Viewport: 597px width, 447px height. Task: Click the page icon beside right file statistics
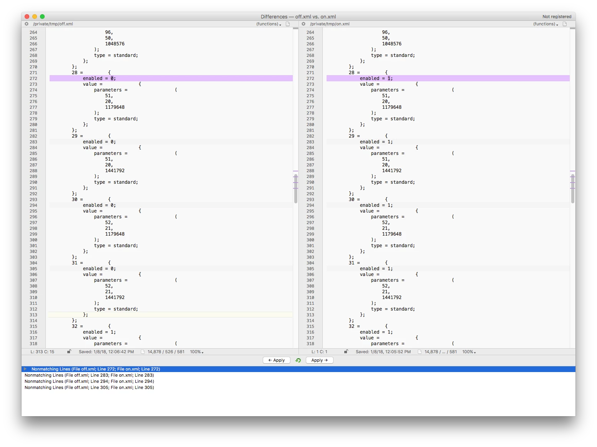click(420, 352)
